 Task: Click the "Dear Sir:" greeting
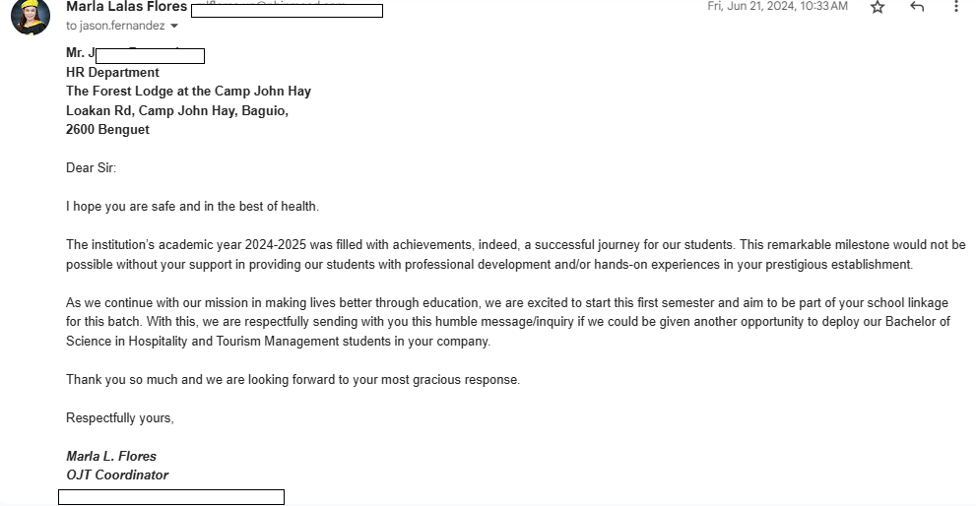pyautogui.click(x=91, y=167)
